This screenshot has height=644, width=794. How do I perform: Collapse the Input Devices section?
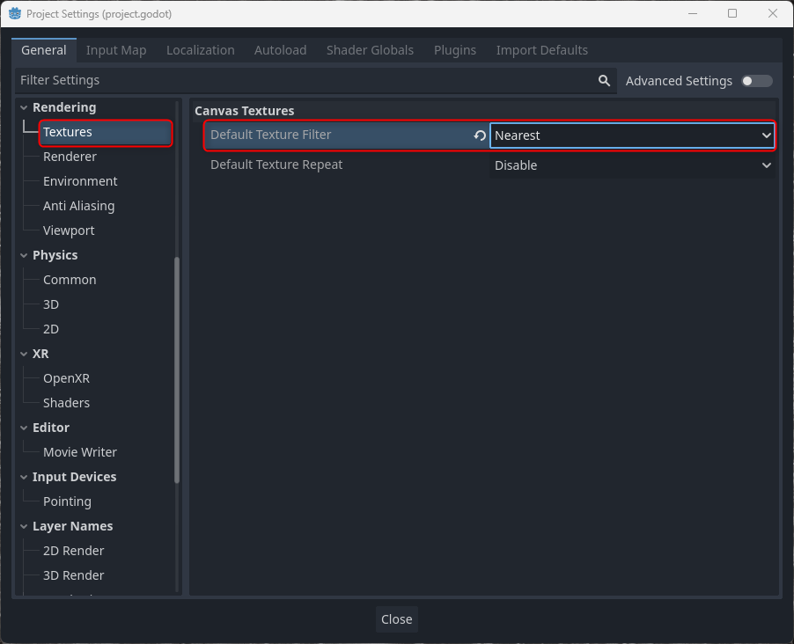click(25, 477)
